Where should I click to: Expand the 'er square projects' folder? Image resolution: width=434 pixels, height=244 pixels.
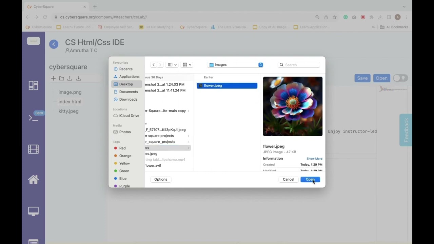pyautogui.click(x=189, y=136)
